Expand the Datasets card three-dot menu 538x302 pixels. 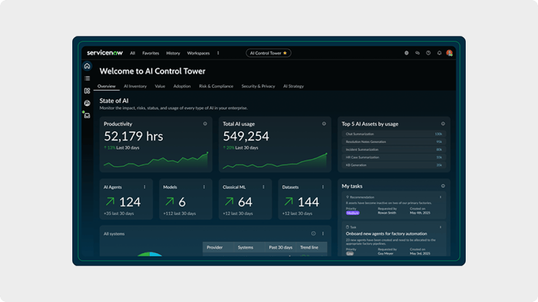(x=323, y=187)
